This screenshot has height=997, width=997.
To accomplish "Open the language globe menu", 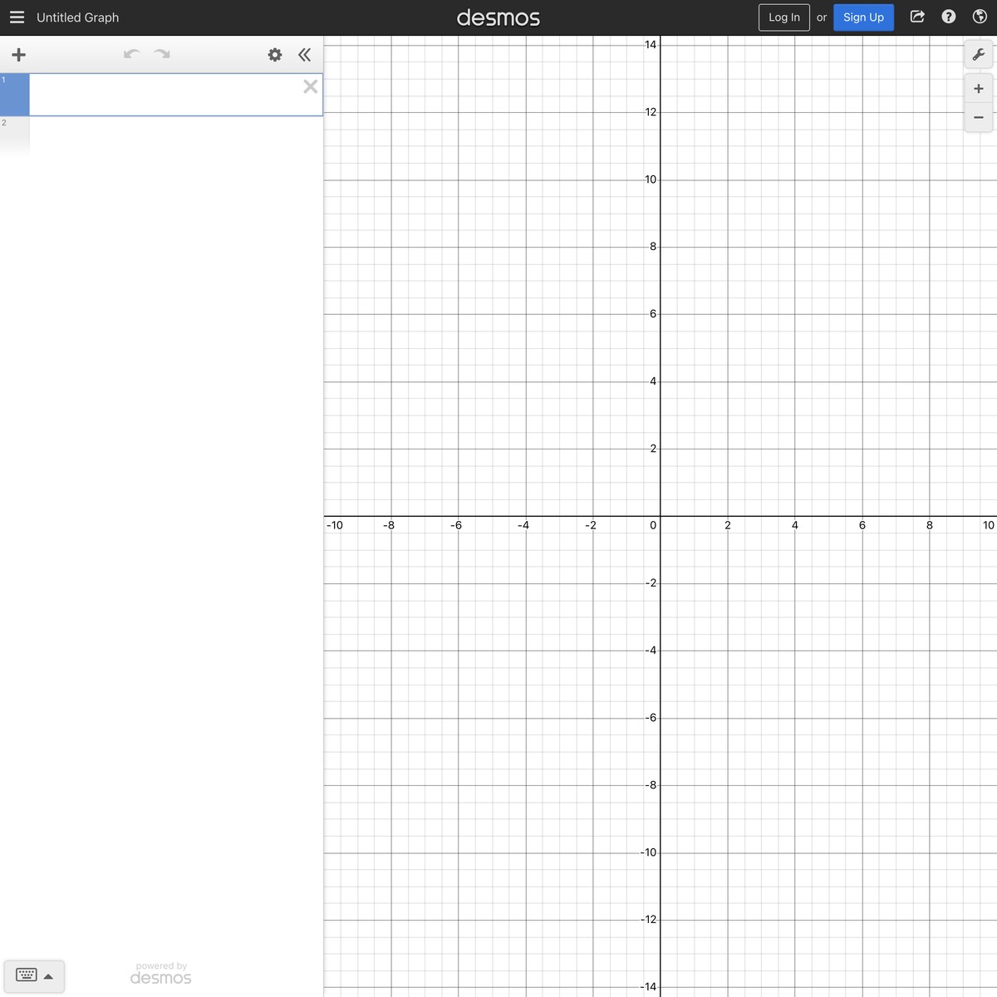I will [980, 17].
